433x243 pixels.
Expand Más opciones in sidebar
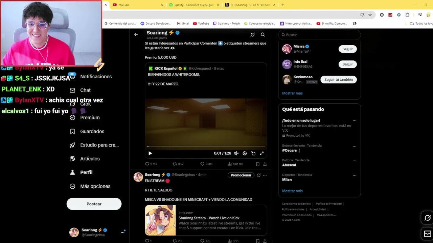[x=90, y=186]
